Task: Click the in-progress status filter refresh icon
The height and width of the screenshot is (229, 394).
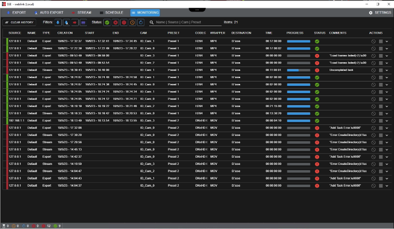Action: pos(141,22)
